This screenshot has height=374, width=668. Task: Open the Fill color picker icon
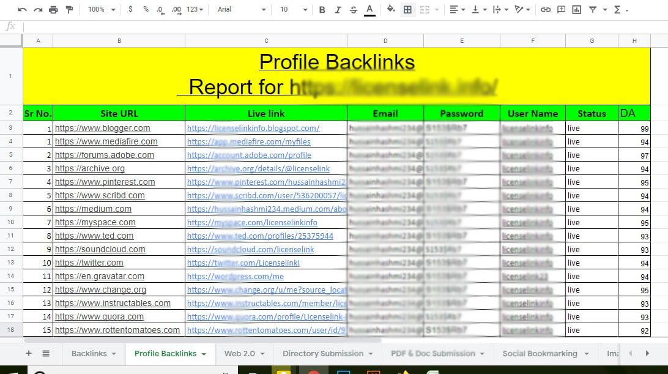point(390,10)
